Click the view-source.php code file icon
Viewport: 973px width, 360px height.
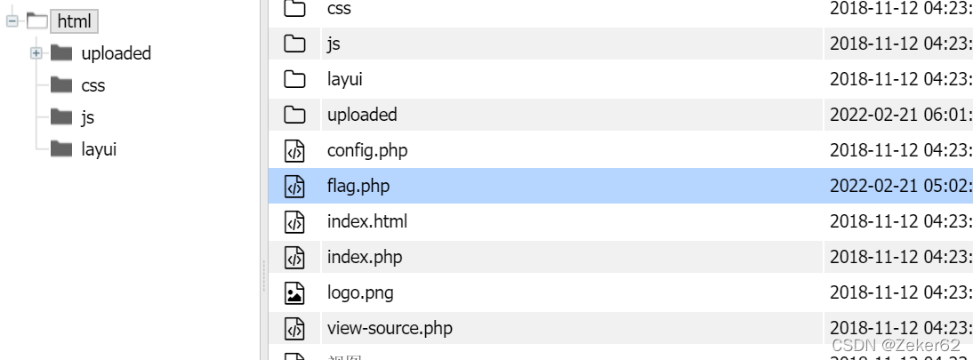coord(294,328)
